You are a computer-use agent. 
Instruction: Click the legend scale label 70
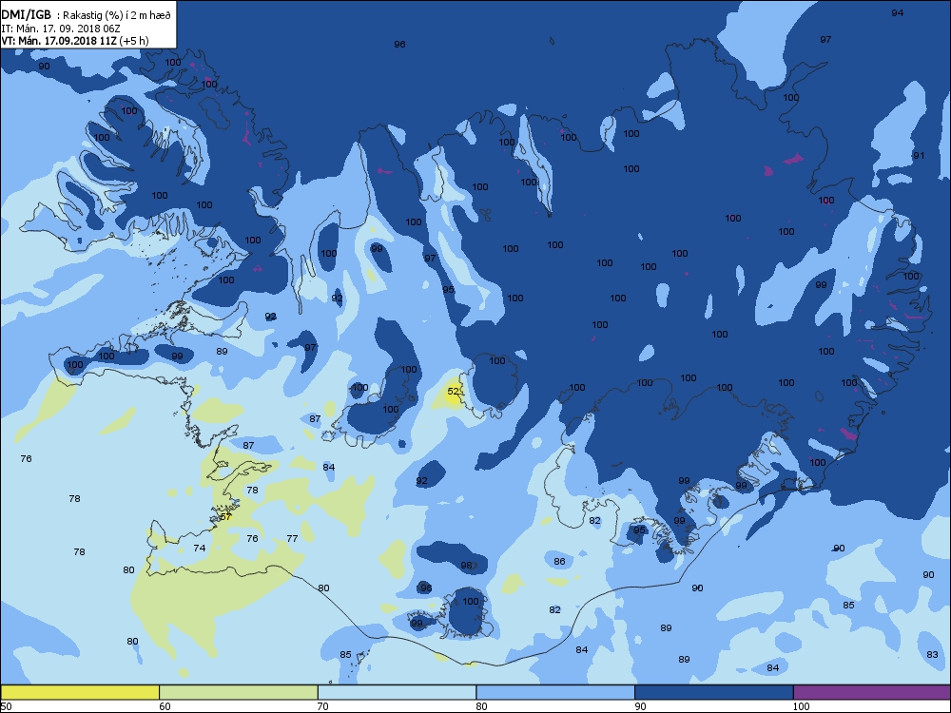tap(323, 706)
